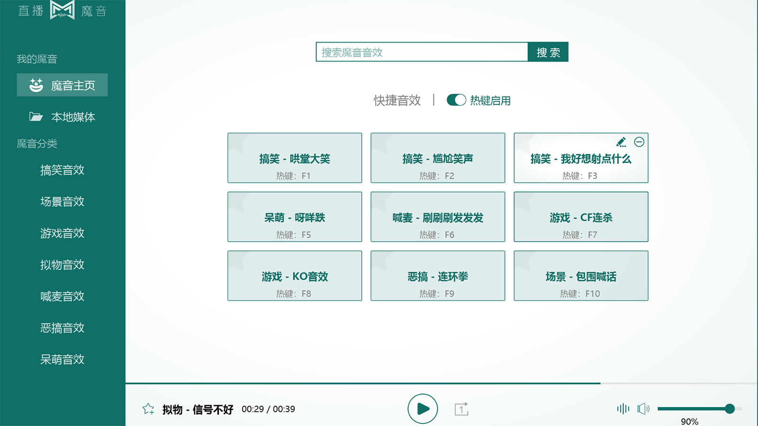Remove hotkey card F3 via minus icon
The image size is (758, 426).
tap(640, 141)
